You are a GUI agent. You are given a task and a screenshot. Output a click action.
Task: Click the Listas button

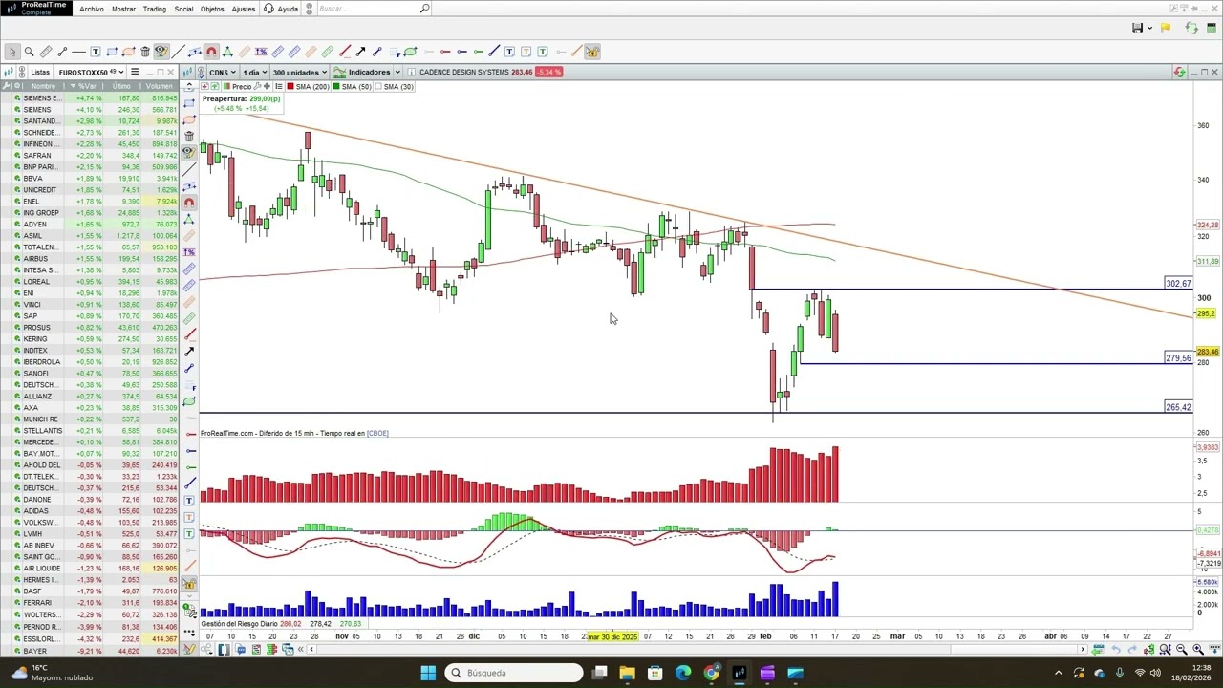tap(39, 73)
